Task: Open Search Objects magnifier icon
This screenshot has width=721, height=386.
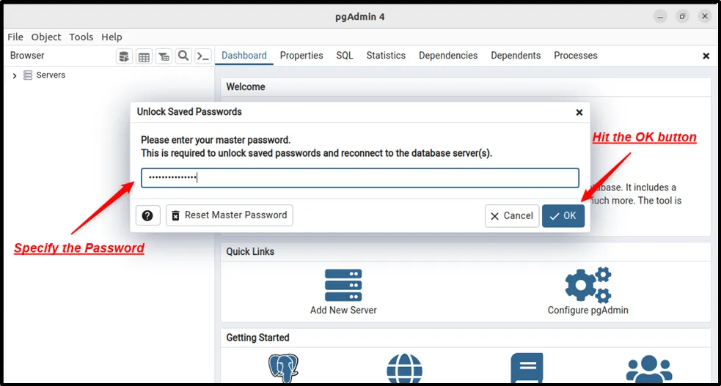Action: coord(183,56)
